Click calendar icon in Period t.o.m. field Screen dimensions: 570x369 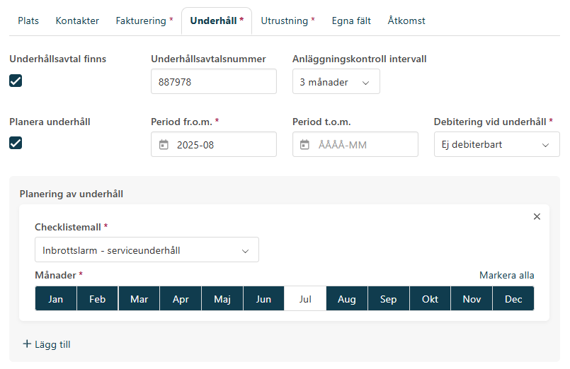(305, 145)
